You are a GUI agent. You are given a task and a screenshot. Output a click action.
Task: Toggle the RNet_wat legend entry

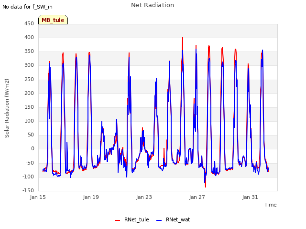tap(173, 219)
